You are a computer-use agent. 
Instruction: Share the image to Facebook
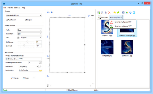coord(123,13)
